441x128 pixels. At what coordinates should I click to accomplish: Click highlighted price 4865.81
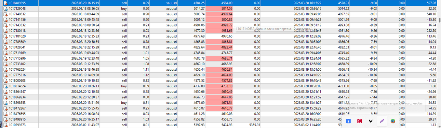coord(227,42)
